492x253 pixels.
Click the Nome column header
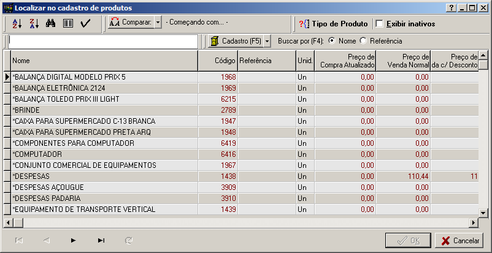click(x=104, y=61)
